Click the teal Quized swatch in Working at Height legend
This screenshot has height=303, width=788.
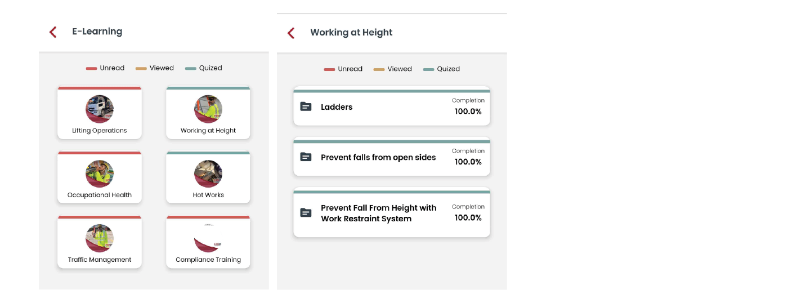428,69
